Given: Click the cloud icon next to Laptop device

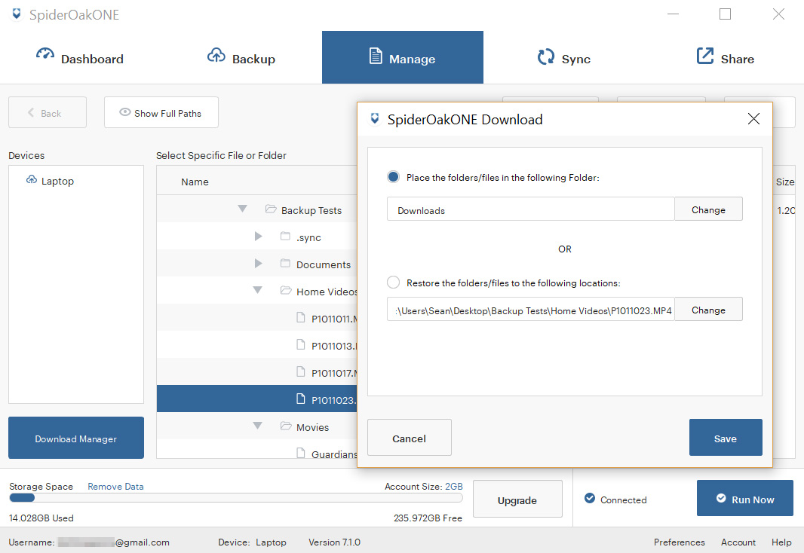Looking at the screenshot, I should (x=31, y=180).
